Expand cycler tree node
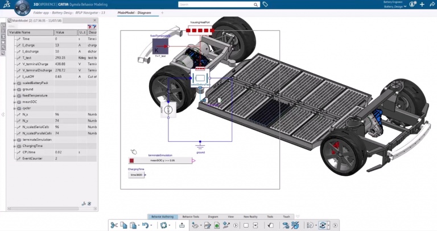Viewport: 437px width, 231px height. (14, 108)
